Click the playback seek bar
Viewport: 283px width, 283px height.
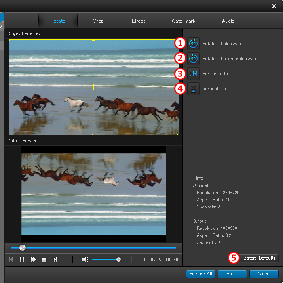point(99,248)
